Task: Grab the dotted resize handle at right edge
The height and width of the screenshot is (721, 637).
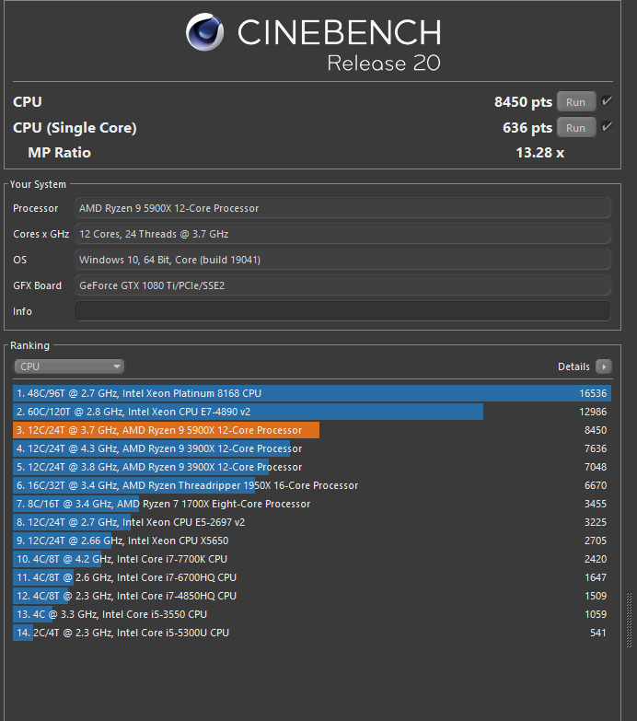Action: click(630, 620)
